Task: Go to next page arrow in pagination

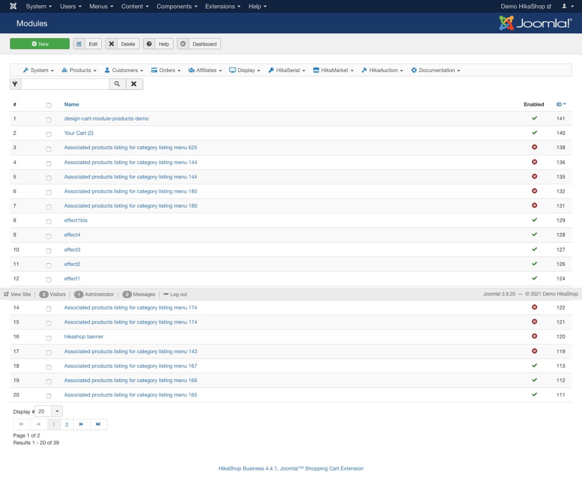Action: [x=81, y=424]
